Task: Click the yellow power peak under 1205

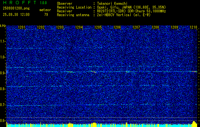Action: click(x=94, y=124)
